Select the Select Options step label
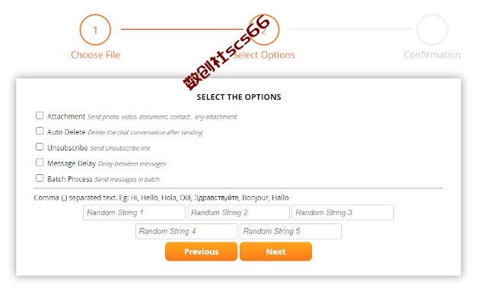The width and height of the screenshot is (487, 304). (264, 55)
